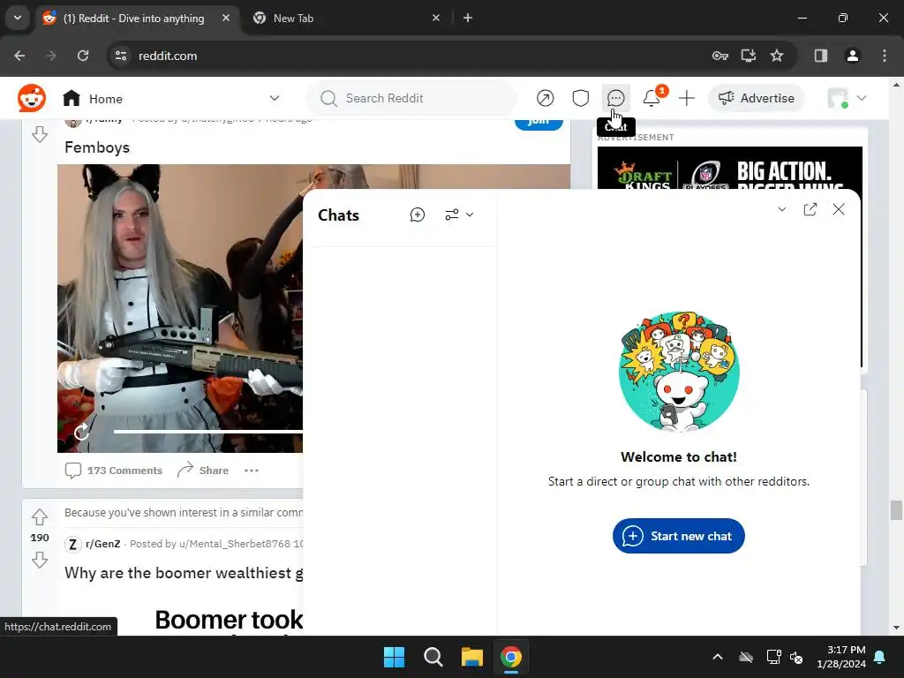Viewport: 904px width, 678px height.
Task: Share the Femboys post
Action: pos(203,471)
